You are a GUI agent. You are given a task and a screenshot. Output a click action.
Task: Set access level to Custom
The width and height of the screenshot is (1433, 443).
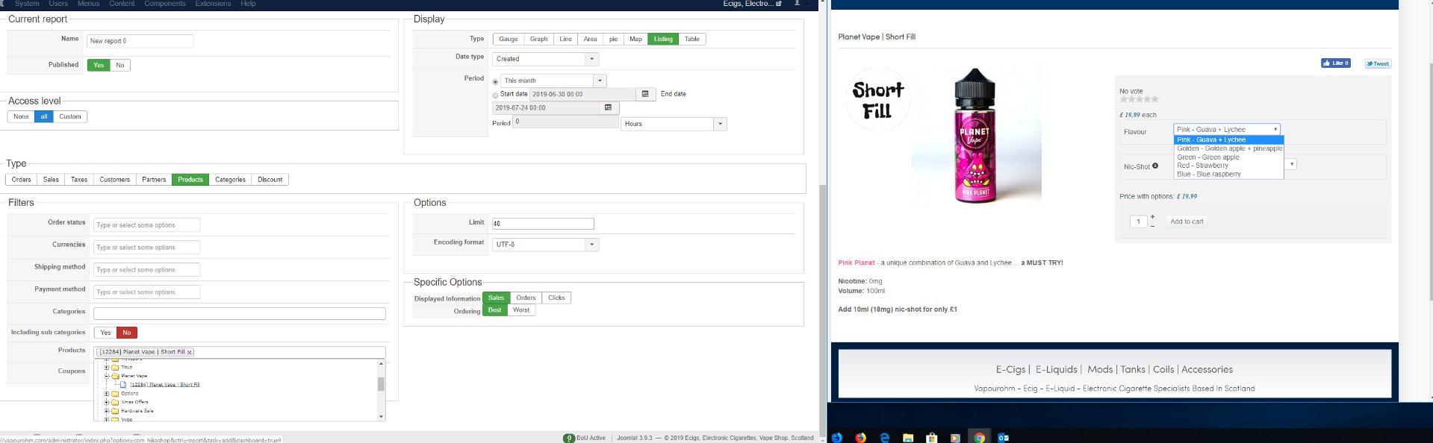coord(70,116)
